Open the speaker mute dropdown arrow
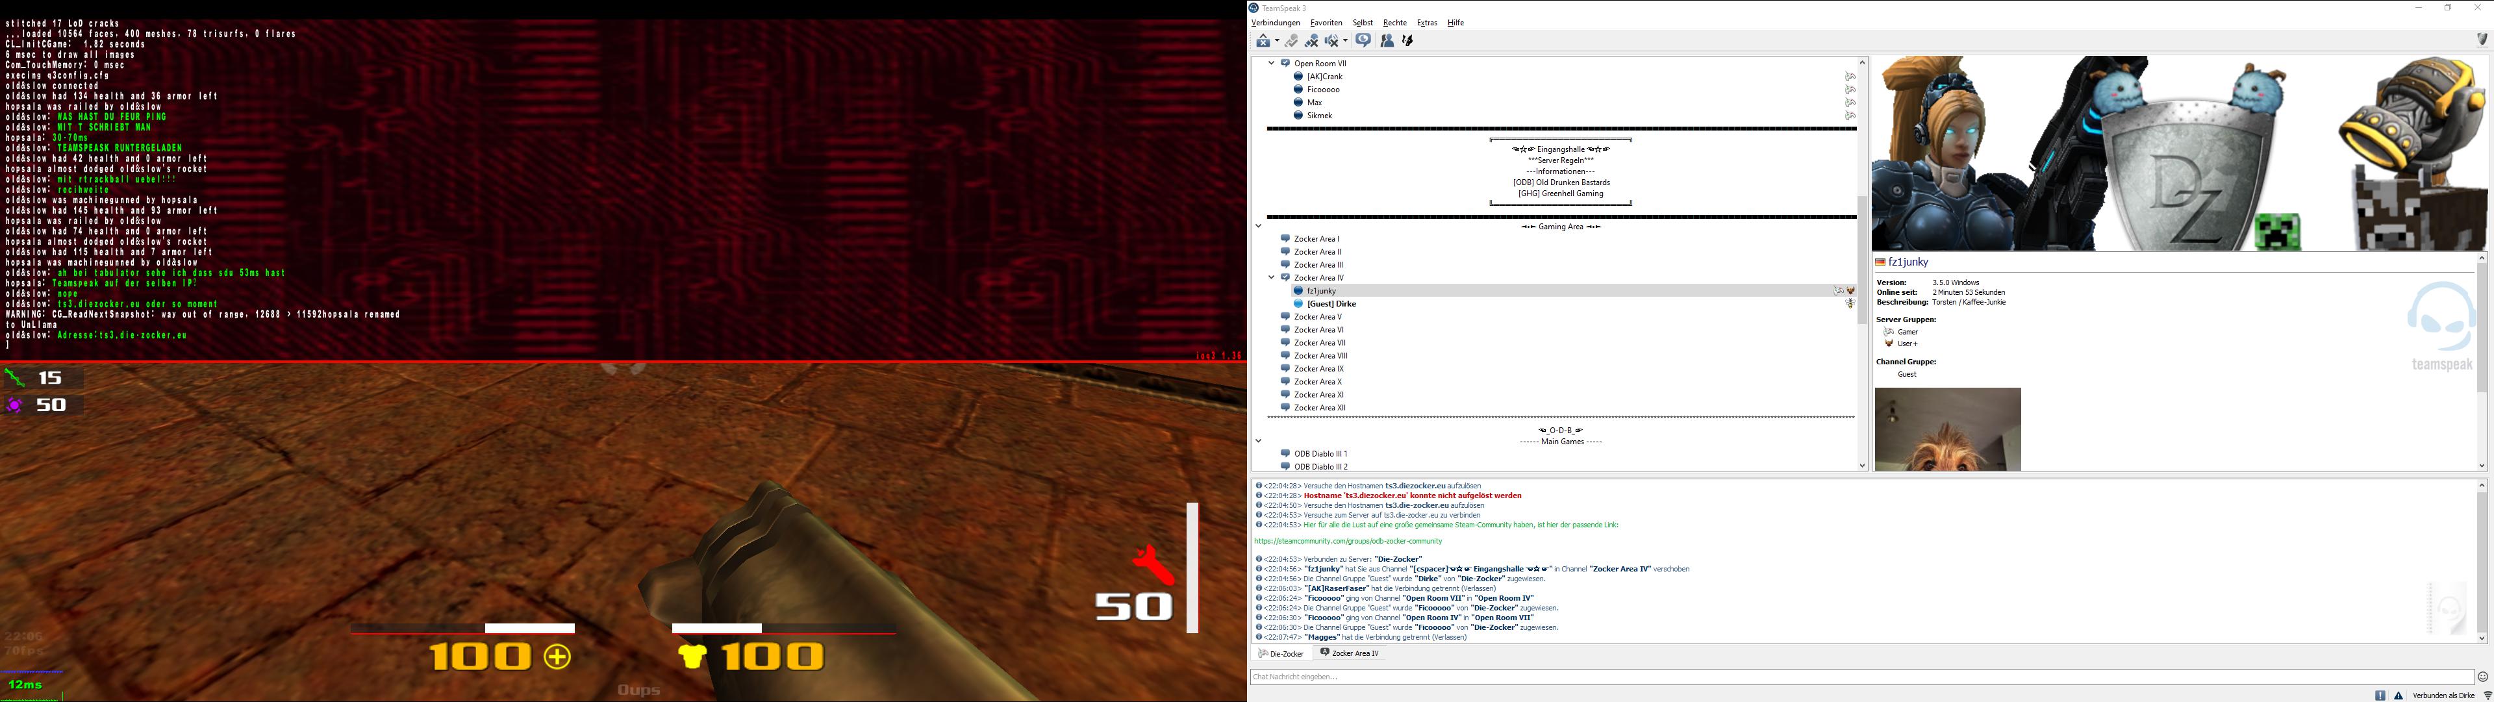 tap(1345, 41)
